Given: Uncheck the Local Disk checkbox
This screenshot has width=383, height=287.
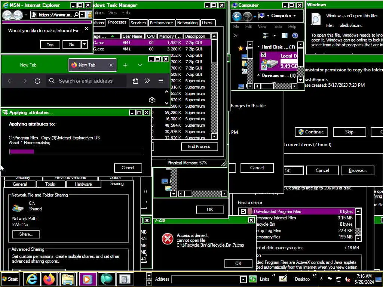Looking at the screenshot, I should click(x=263, y=55).
